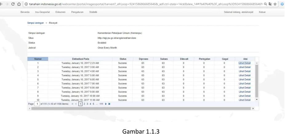Image resolution: width=285 pixels, height=134 pixels.
Task: Click the Riwayat breadcrumb text
Action: coord(53,23)
